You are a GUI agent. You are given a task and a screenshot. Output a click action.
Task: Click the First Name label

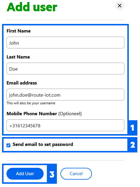[19, 31]
